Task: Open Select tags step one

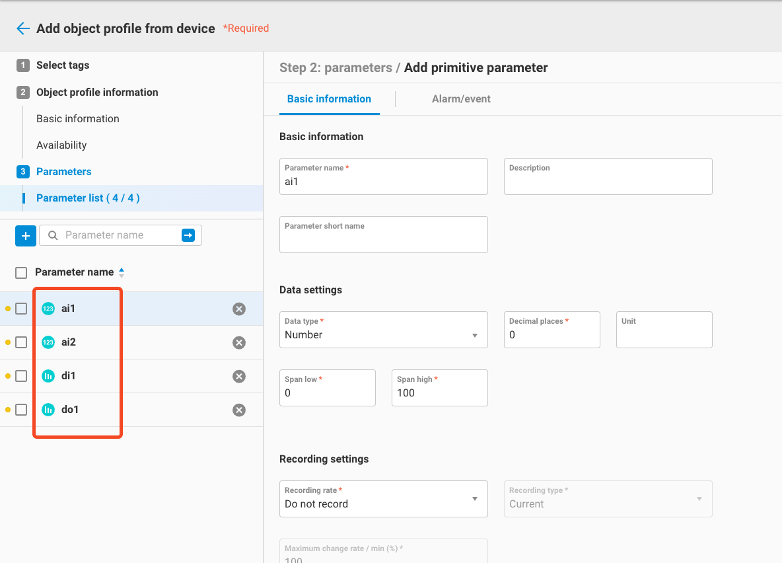Action: tap(63, 65)
